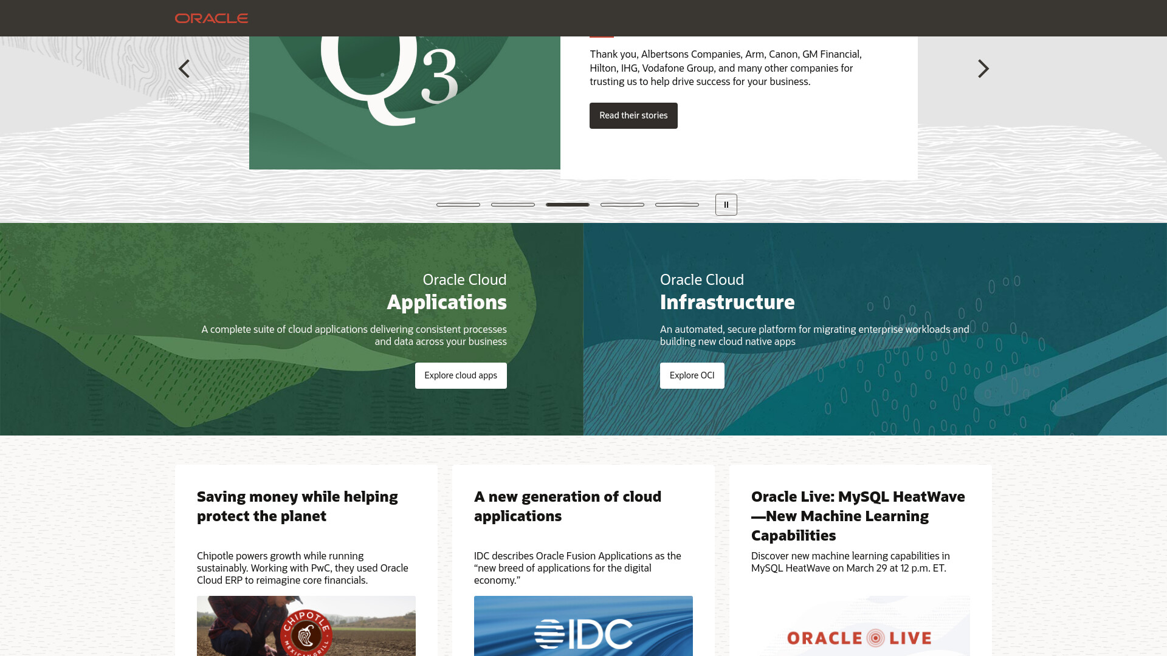
Task: Pause the carousel autoplay
Action: [x=726, y=205]
